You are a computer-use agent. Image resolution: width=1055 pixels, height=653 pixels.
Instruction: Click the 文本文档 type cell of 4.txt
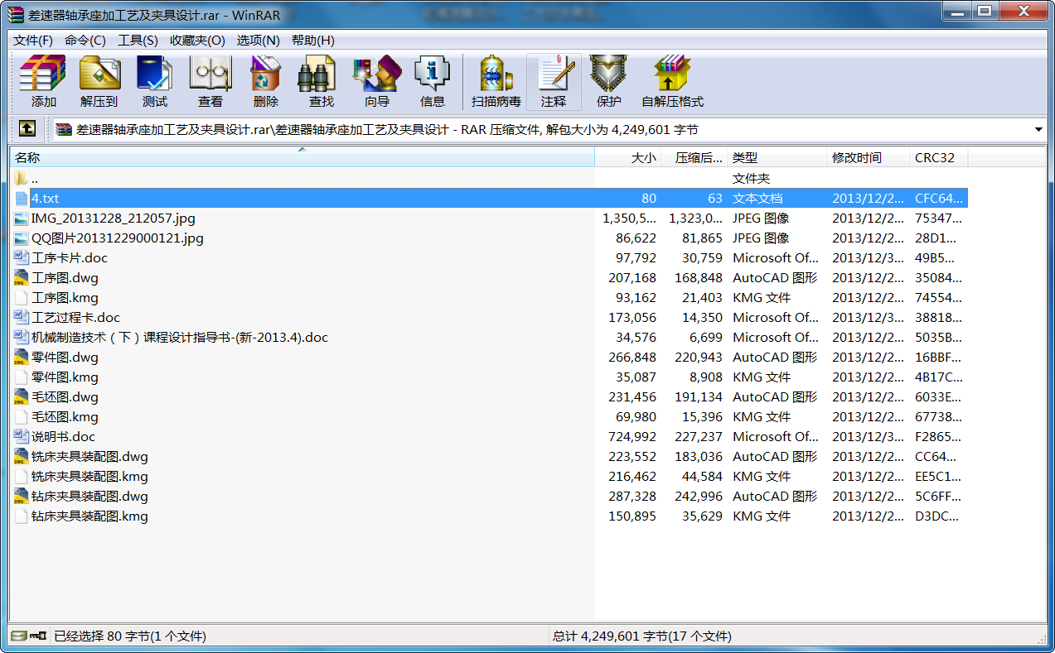757,199
